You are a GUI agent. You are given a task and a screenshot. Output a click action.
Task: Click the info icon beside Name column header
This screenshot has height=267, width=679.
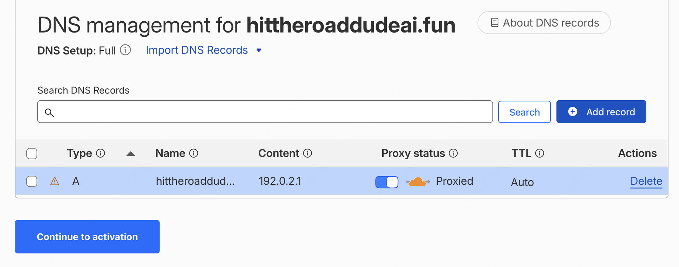pos(194,153)
